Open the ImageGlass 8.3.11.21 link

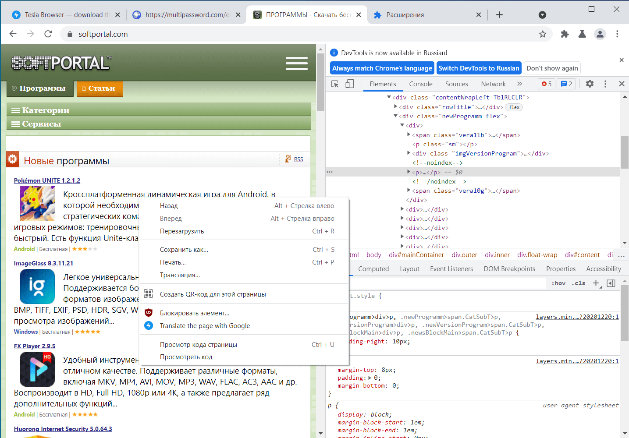43,263
